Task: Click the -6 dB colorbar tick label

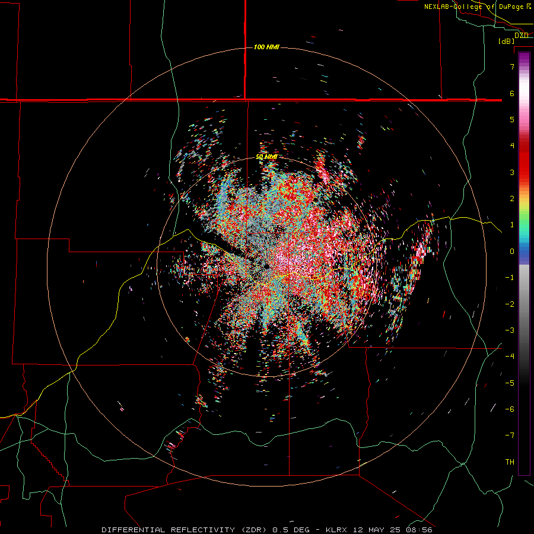Action: 510,409
